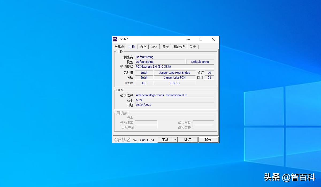Click the southbridge 修订 field showing 01
Viewport: 321px width, 187px height.
[x=209, y=77]
